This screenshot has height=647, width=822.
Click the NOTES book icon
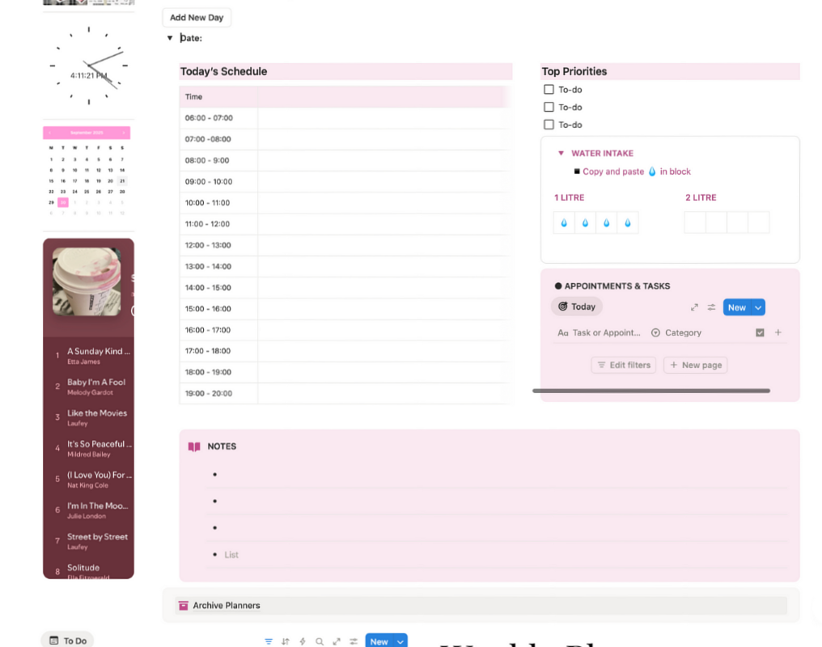(x=194, y=446)
